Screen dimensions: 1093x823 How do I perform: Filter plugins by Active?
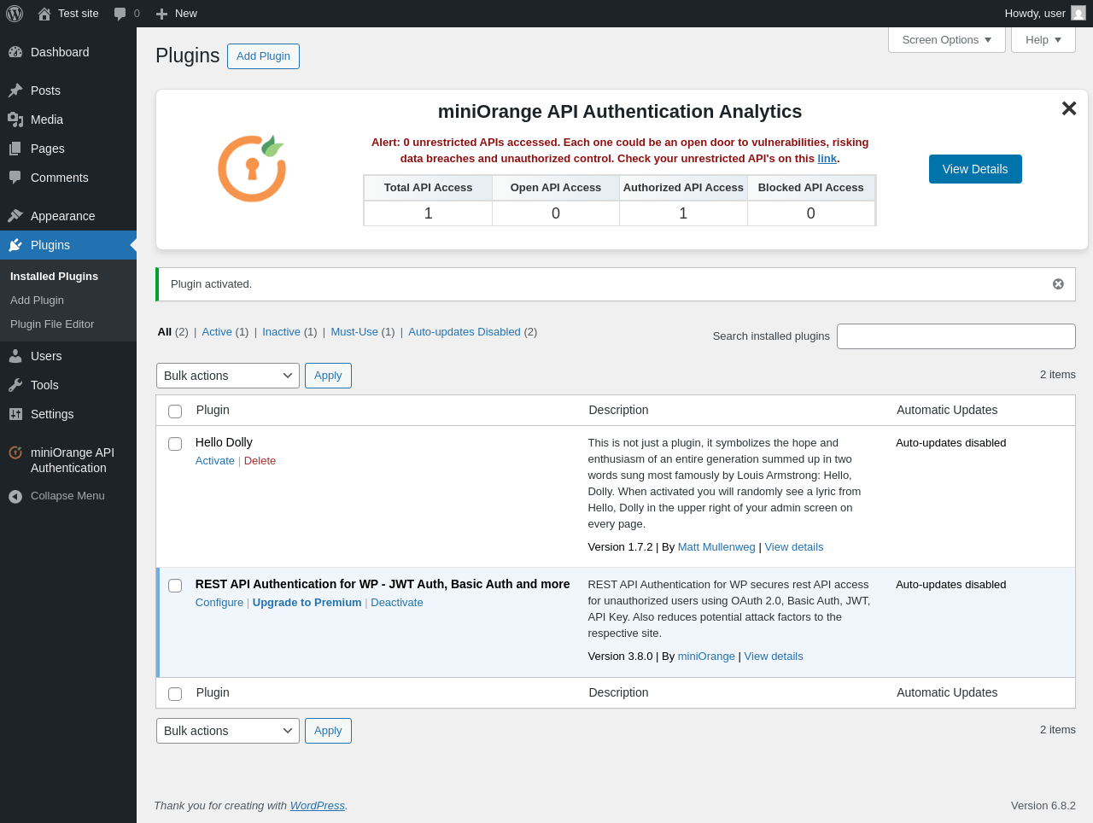[217, 332]
